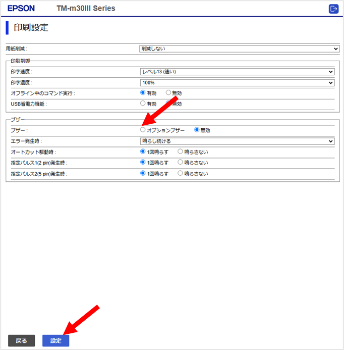Viewport: 344px width, 350px height.
Task: Choose the オプションブザー radio button
Action: pos(143,130)
